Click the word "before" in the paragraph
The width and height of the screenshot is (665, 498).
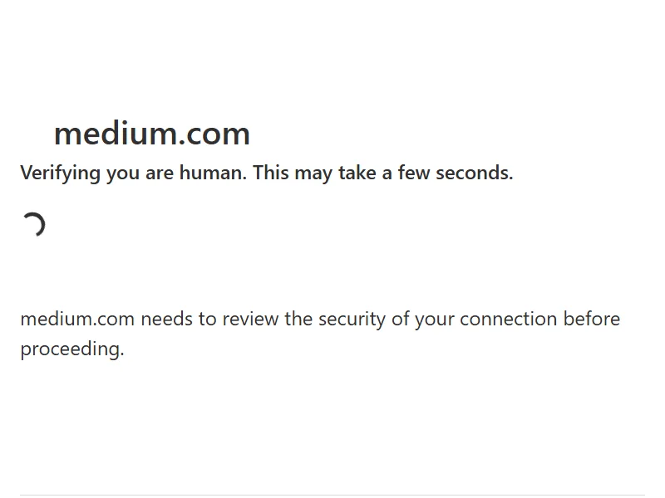coord(591,320)
